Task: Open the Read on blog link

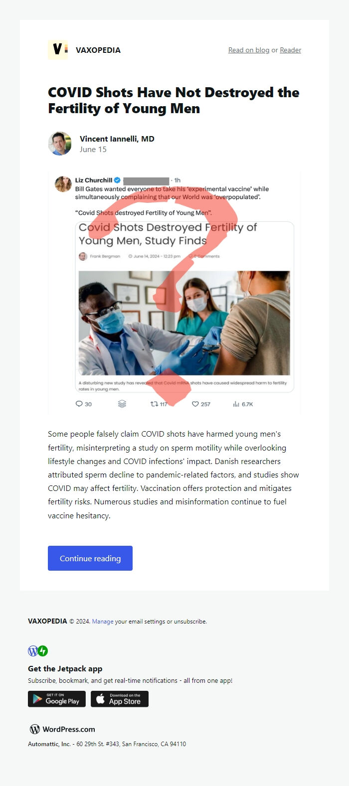Action: (249, 50)
